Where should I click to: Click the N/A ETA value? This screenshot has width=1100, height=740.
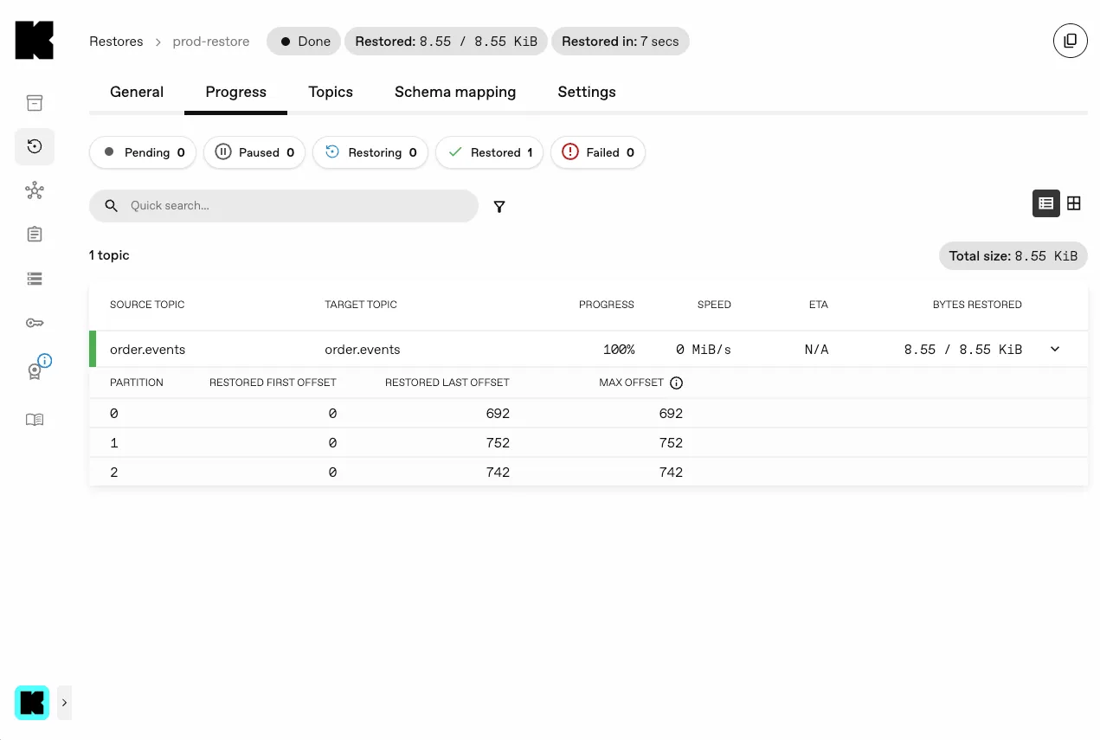click(x=817, y=350)
